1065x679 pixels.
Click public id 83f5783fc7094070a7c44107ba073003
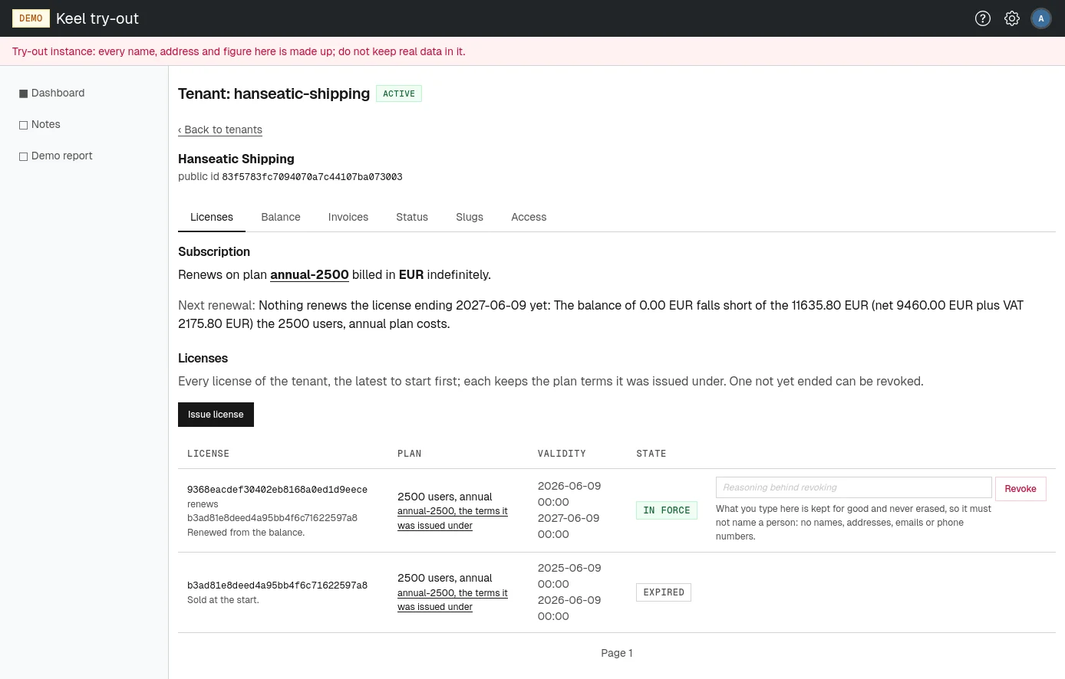pyautogui.click(x=312, y=177)
